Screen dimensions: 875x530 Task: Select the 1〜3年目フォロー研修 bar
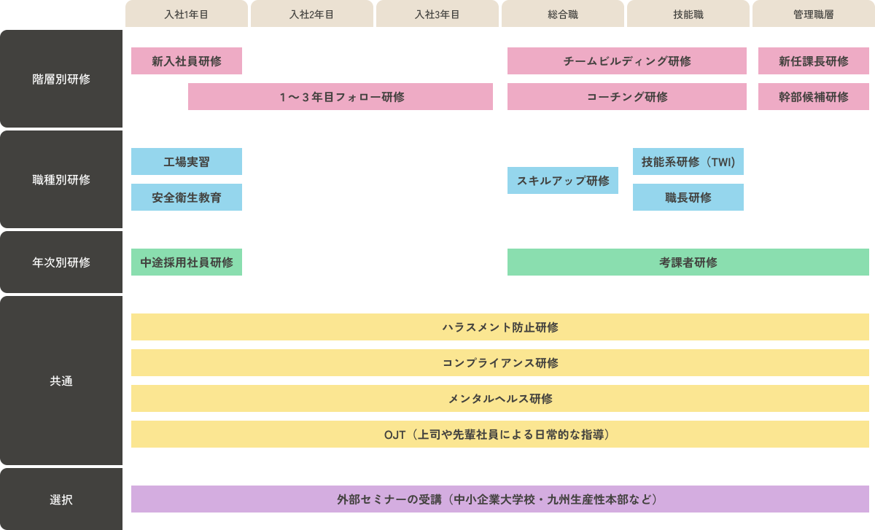click(x=341, y=97)
